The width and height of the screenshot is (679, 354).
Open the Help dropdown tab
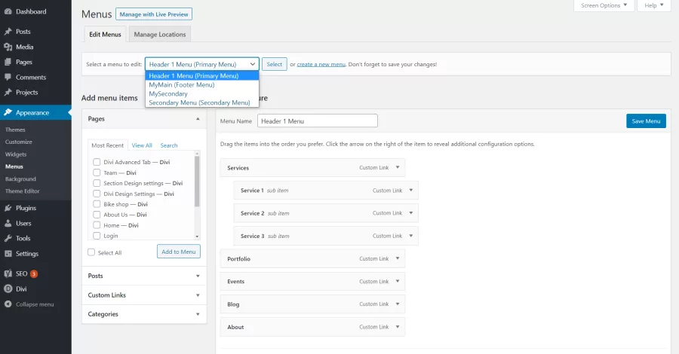tap(654, 5)
